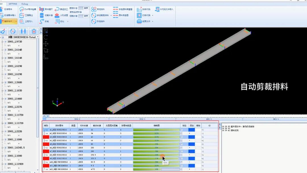Uncheck the 3001_L9730 checkbox

[x=5, y=42]
